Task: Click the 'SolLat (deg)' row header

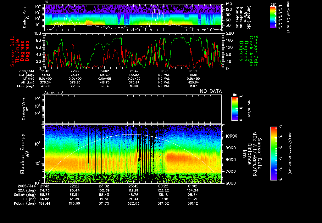Action: pyautogui.click(x=25, y=195)
